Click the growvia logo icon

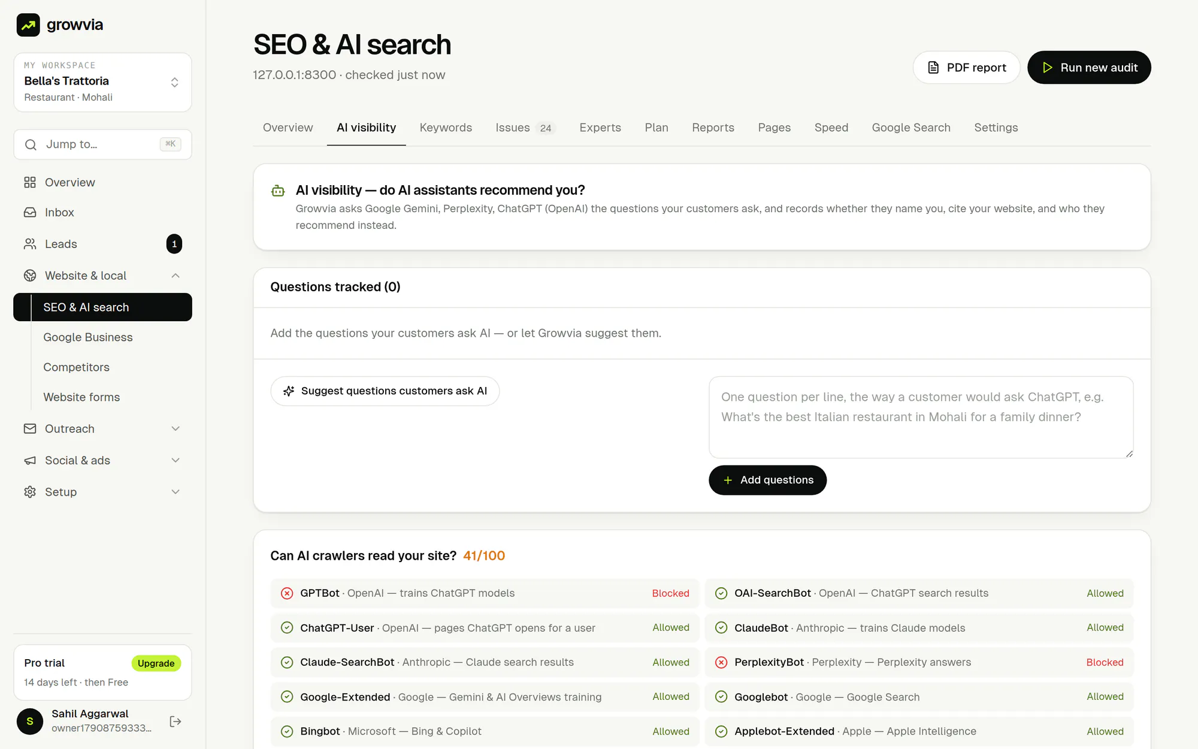28,25
